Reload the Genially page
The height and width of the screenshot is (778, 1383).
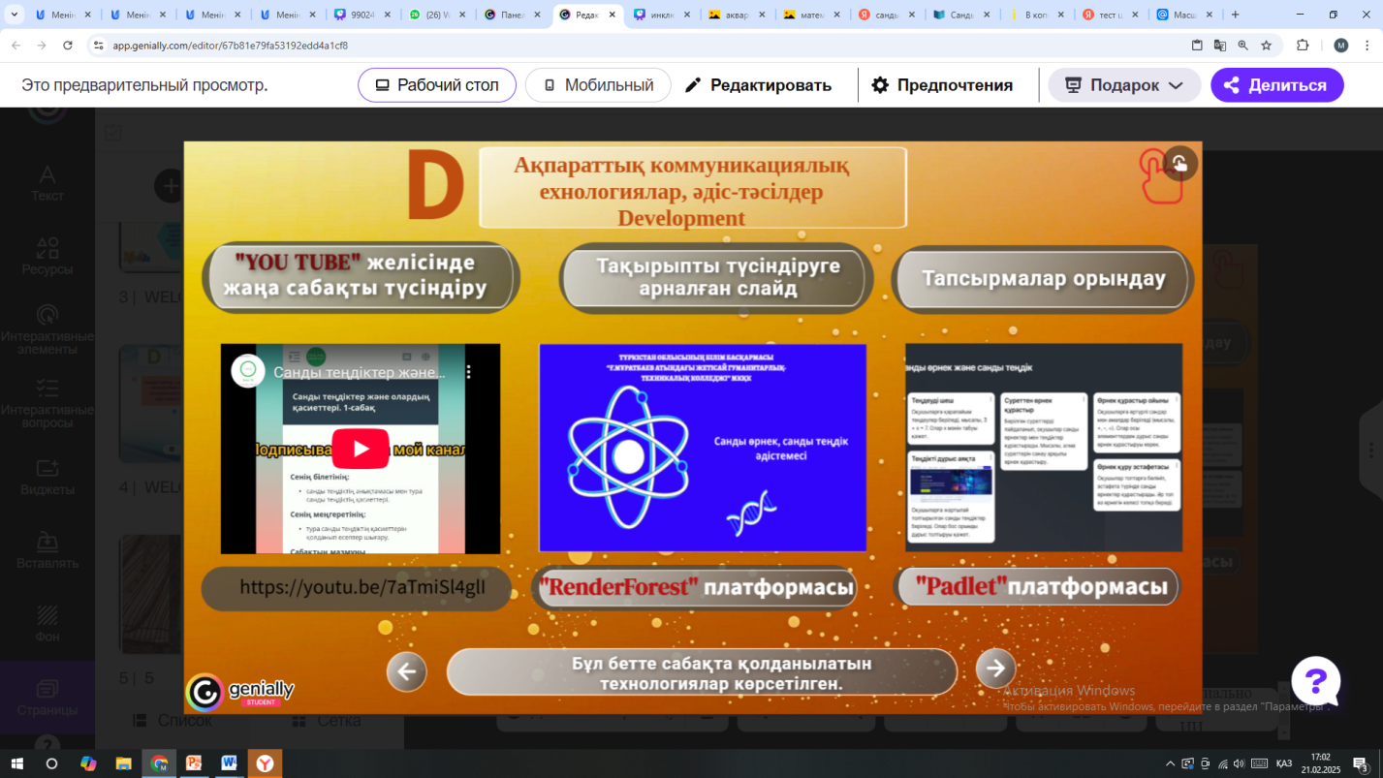point(68,46)
